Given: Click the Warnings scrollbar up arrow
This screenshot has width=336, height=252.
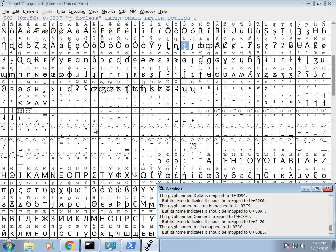Looking at the screenshot, I should pyautogui.click(x=331, y=195).
